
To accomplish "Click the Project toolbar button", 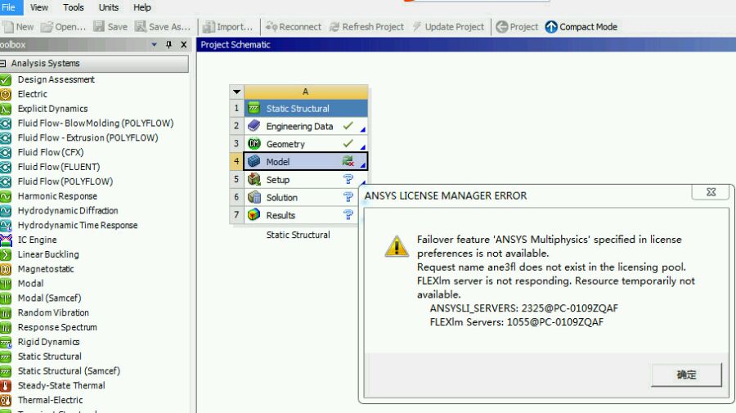I will click(x=517, y=27).
